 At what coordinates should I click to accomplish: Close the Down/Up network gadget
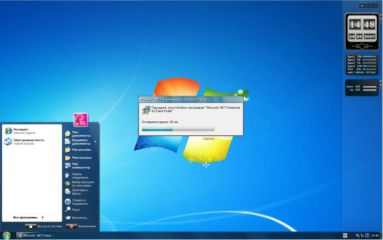tap(381, 81)
